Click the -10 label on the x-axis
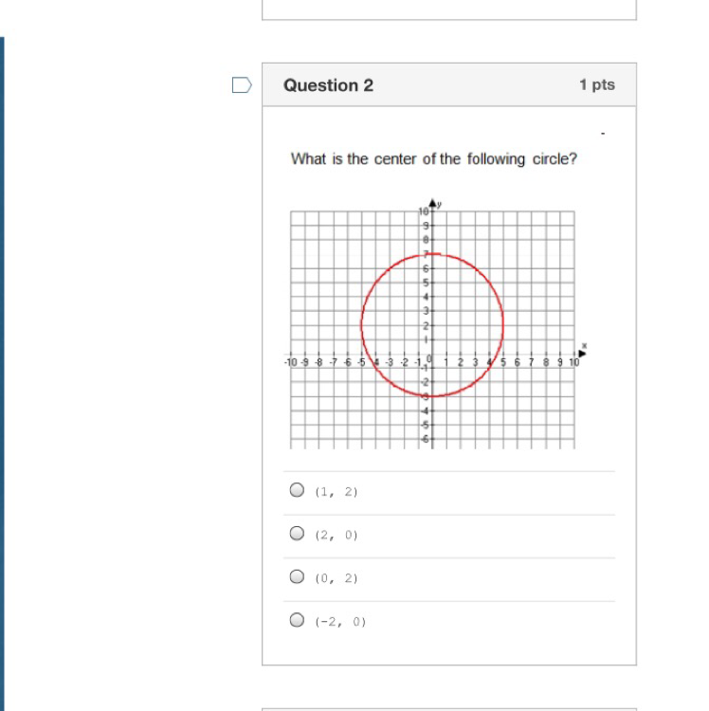 click(291, 362)
